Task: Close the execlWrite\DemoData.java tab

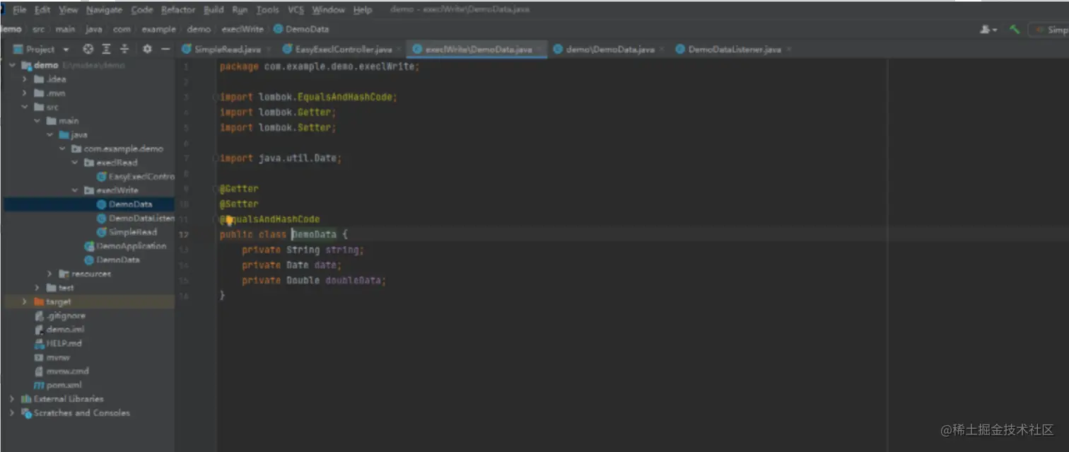Action: [539, 50]
